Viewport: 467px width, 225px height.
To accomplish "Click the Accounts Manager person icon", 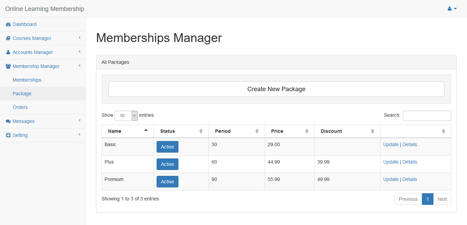I will 8,53.
